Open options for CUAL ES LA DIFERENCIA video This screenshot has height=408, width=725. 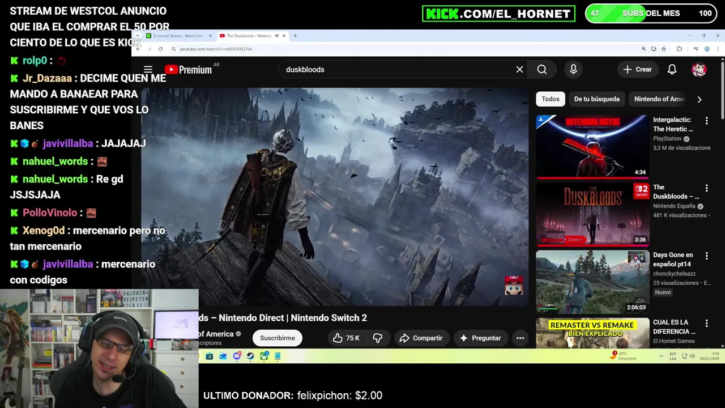point(706,323)
